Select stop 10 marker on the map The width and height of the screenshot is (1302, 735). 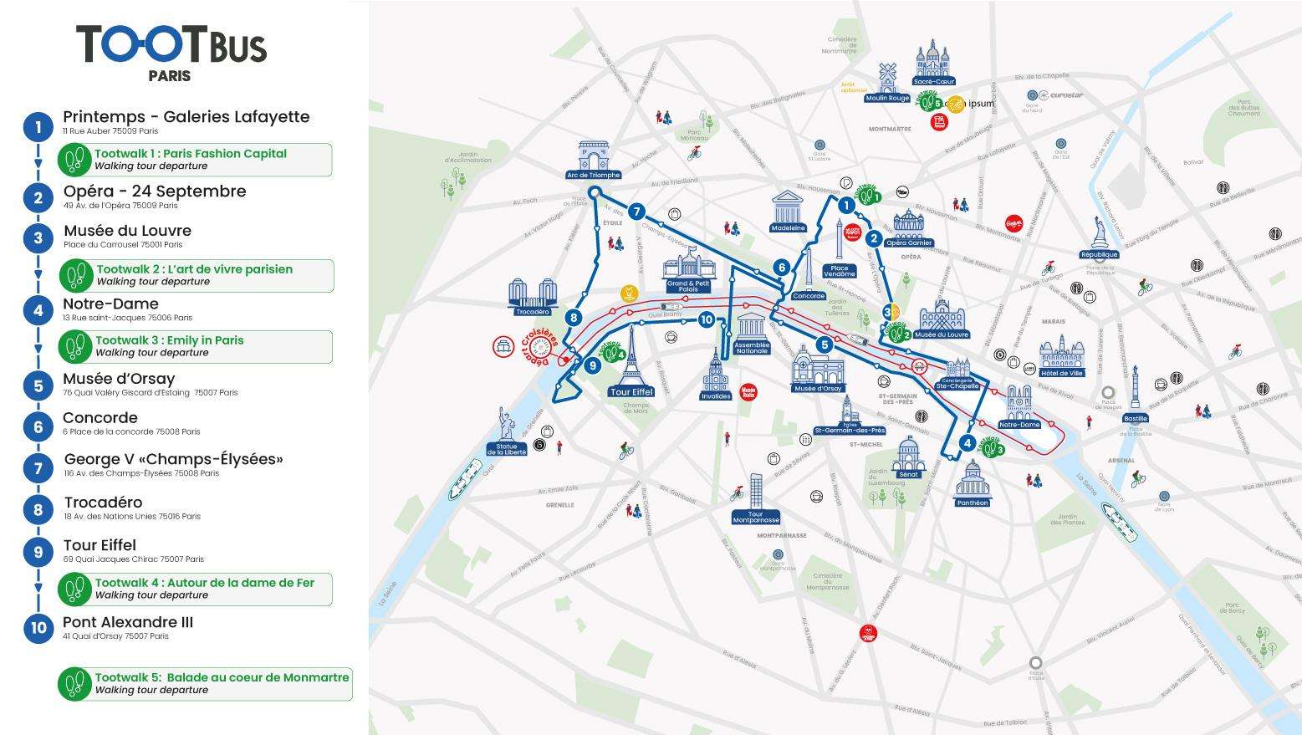[x=706, y=319]
